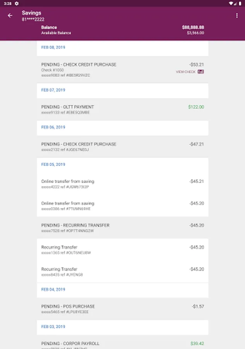Viewport: 245px width, 349px height.
Task: Tap the FEB 08, 2019 date header
Action: 53,47
